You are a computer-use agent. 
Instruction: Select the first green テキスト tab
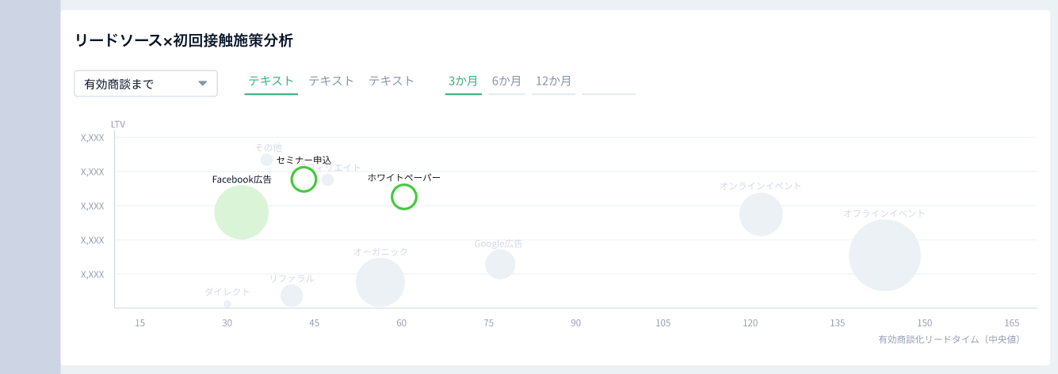coord(271,81)
